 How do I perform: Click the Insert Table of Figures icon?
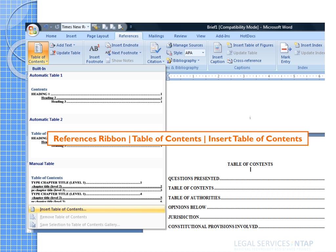pyautogui.click(x=229, y=45)
